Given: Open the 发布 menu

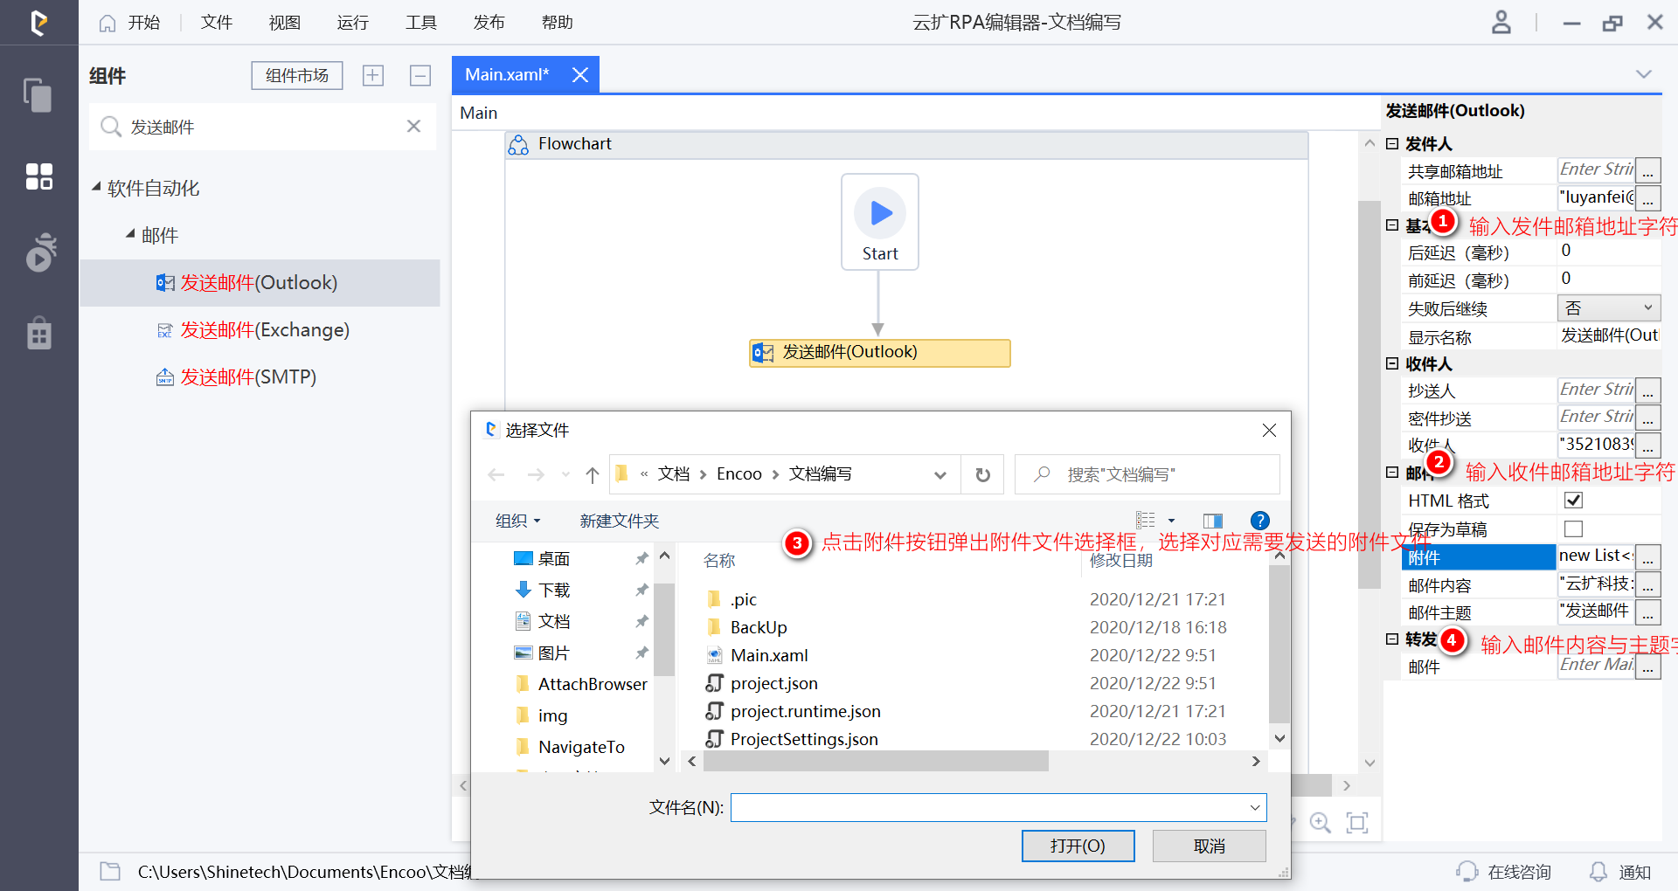Looking at the screenshot, I should point(489,23).
